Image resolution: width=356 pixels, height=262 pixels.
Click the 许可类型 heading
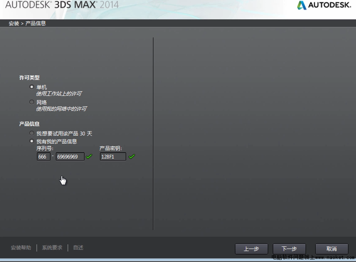pos(29,78)
